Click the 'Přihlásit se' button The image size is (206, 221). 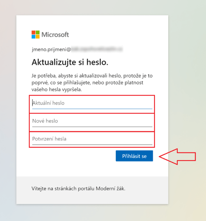[134, 156]
